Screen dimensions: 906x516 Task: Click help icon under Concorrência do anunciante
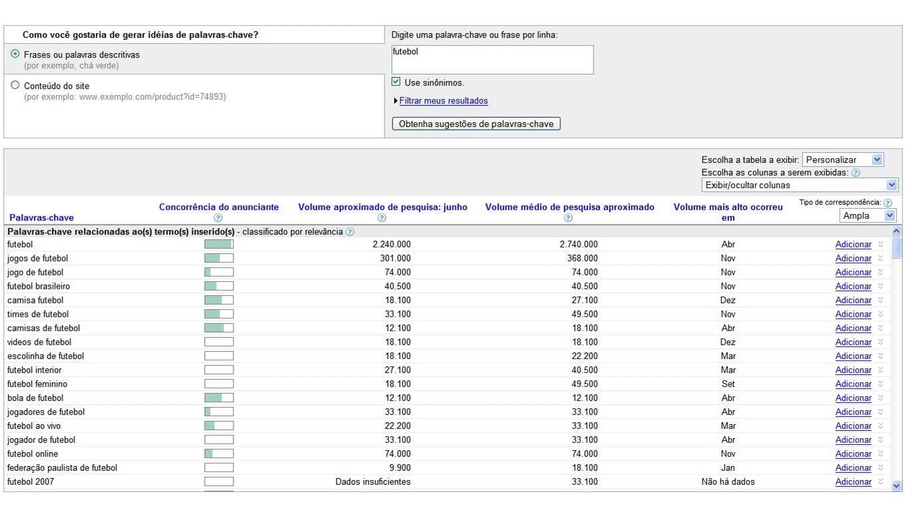point(218,218)
